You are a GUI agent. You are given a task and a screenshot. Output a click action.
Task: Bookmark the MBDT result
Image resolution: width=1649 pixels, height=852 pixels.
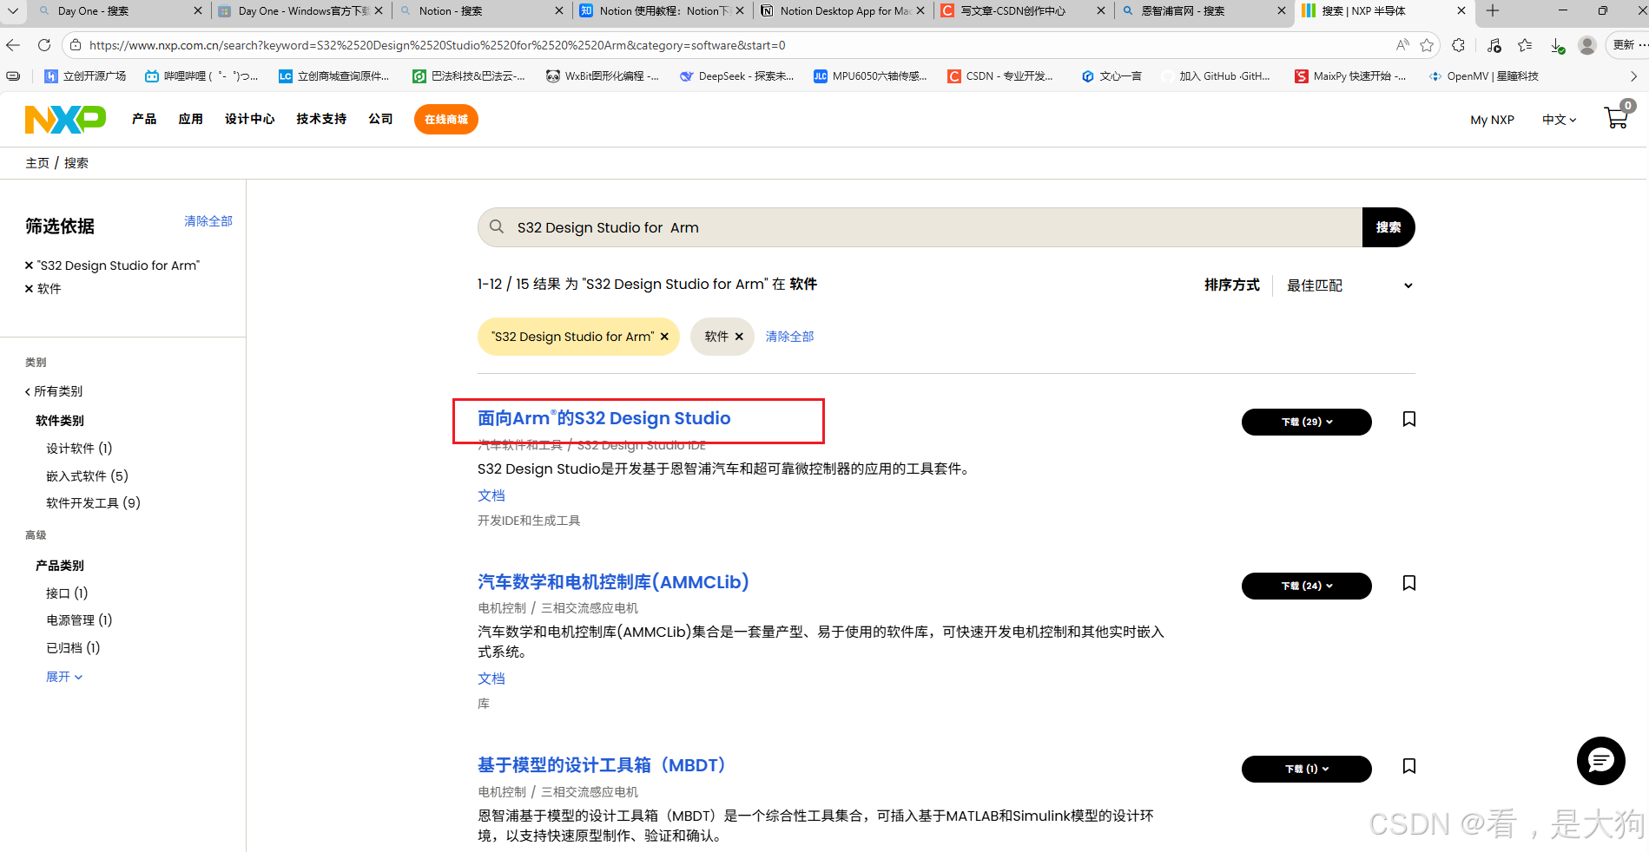[1409, 766]
